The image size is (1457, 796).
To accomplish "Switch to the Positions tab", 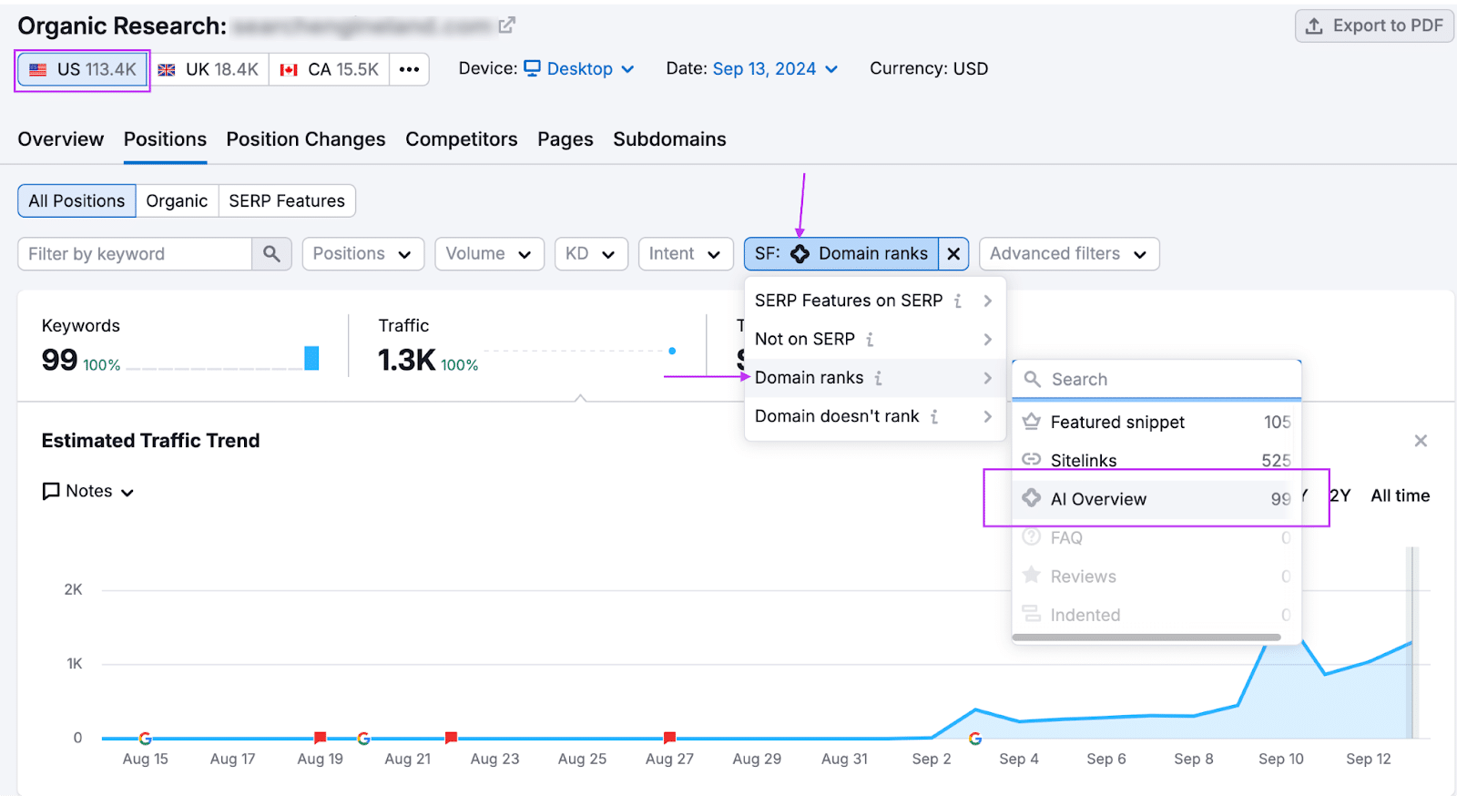I will point(165,139).
